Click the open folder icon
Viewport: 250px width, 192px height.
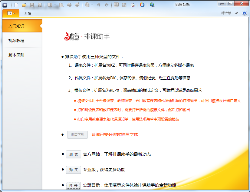pyautogui.click(x=24, y=5)
